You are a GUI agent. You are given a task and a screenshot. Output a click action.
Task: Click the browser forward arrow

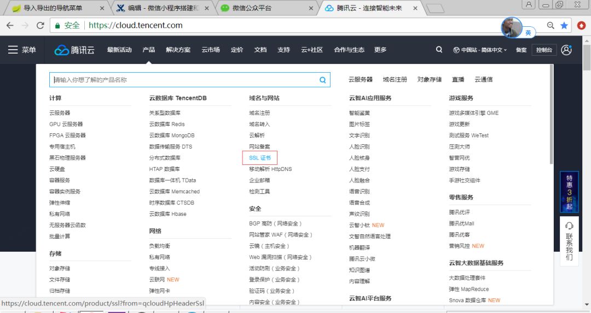tap(25, 25)
